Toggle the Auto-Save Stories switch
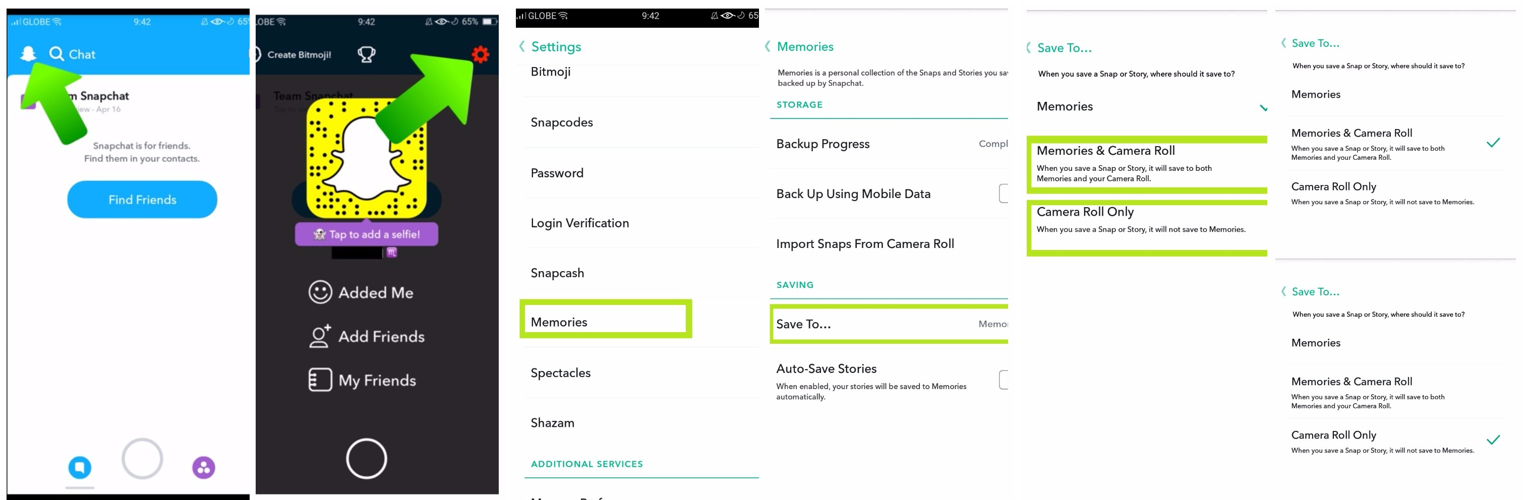 [x=1004, y=380]
